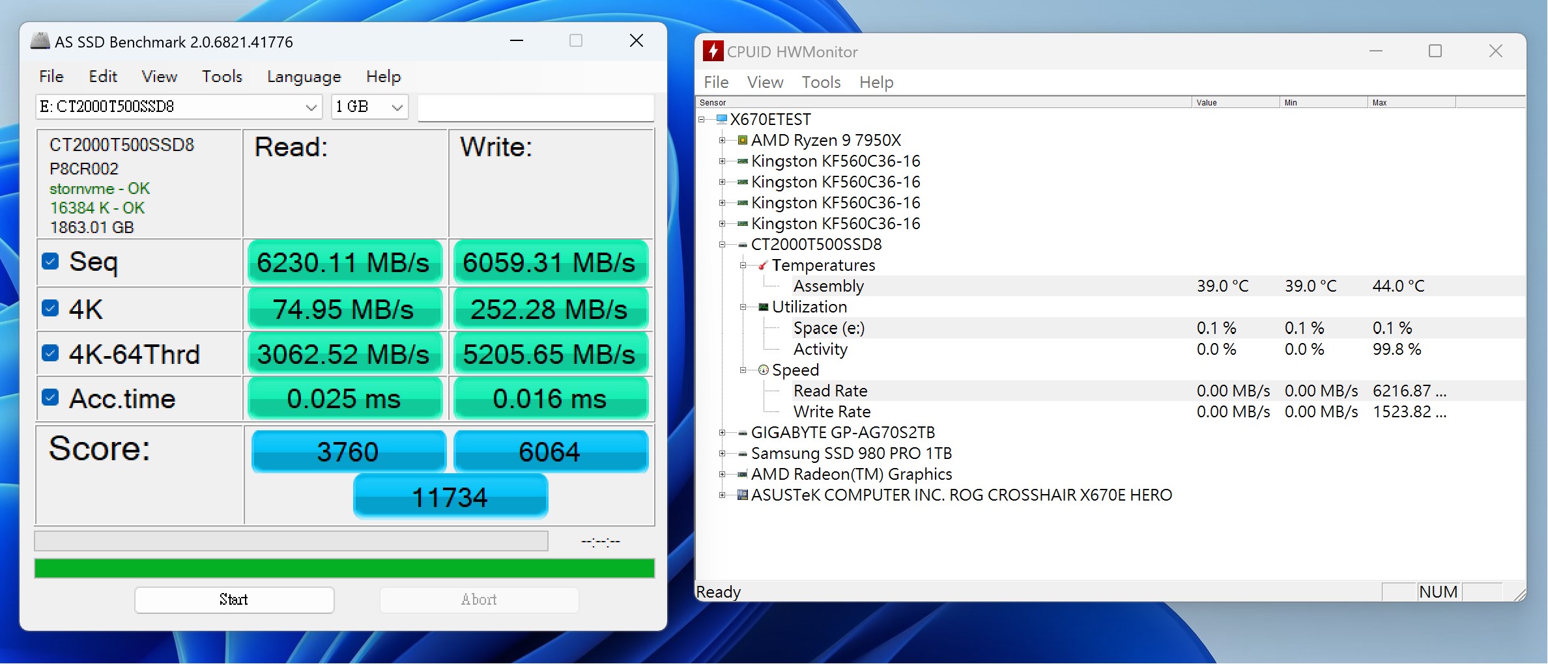Toggle the Acc.time checkbox off
1548x664 pixels.
coord(50,396)
